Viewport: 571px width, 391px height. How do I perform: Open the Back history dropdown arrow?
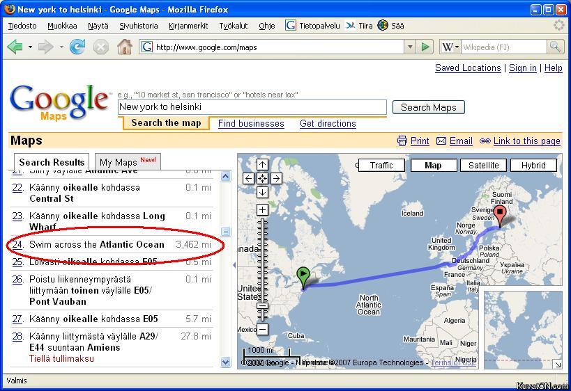pyautogui.click(x=30, y=47)
